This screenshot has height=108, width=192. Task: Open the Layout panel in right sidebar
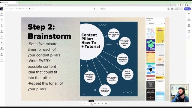coord(189,25)
